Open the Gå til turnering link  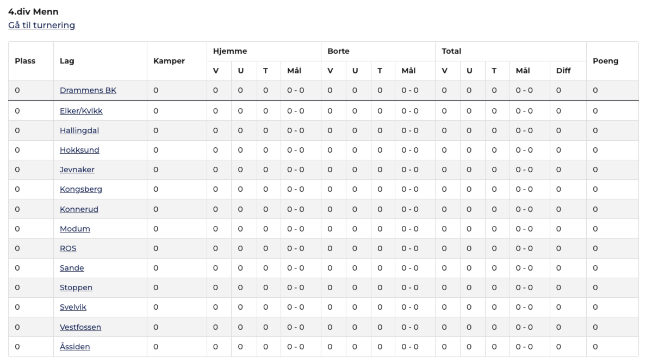42,25
